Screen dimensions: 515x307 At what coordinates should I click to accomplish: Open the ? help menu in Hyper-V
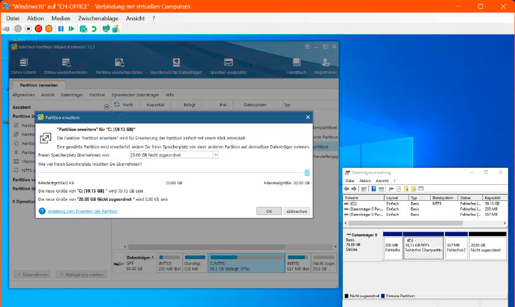click(153, 18)
